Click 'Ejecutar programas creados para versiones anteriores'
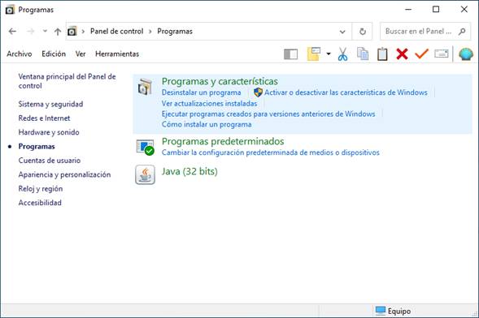 click(x=268, y=114)
